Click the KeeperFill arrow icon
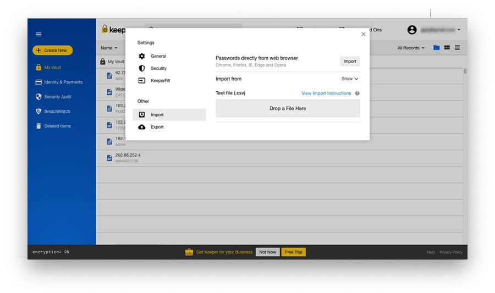This screenshot has width=495, height=293. tap(142, 81)
